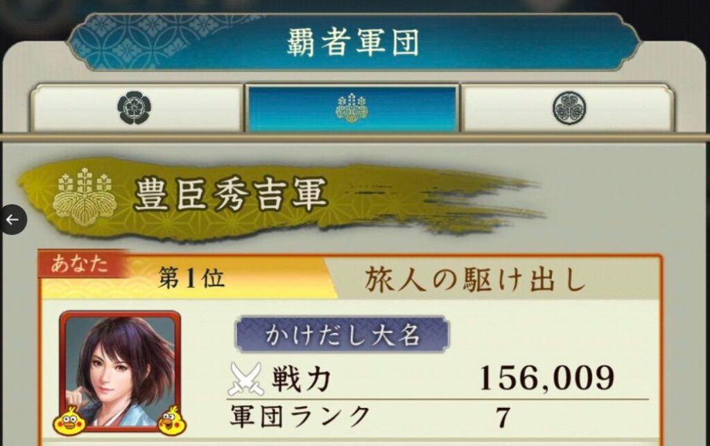This screenshot has width=710, height=446.
Task: Click the 覇者軍団 header title
Action: [x=353, y=42]
